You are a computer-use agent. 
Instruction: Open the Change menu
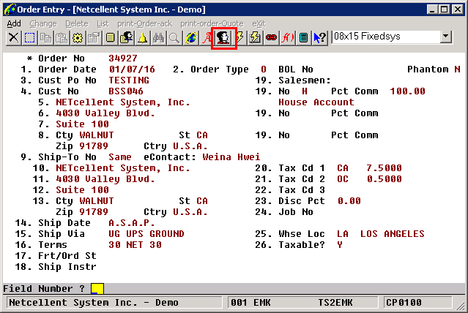click(43, 23)
